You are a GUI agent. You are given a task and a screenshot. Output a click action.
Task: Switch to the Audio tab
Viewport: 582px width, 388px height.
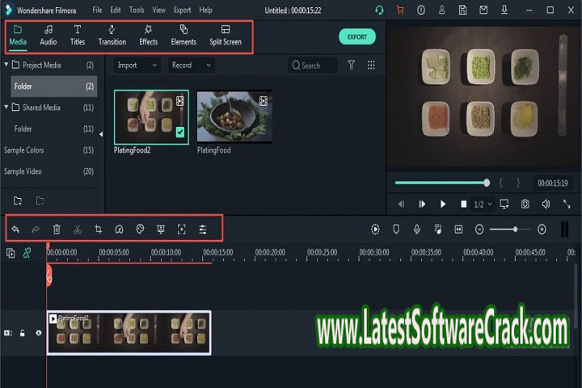tap(48, 36)
